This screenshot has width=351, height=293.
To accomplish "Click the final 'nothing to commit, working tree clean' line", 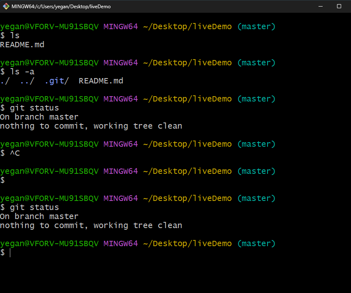I will click(x=91, y=226).
